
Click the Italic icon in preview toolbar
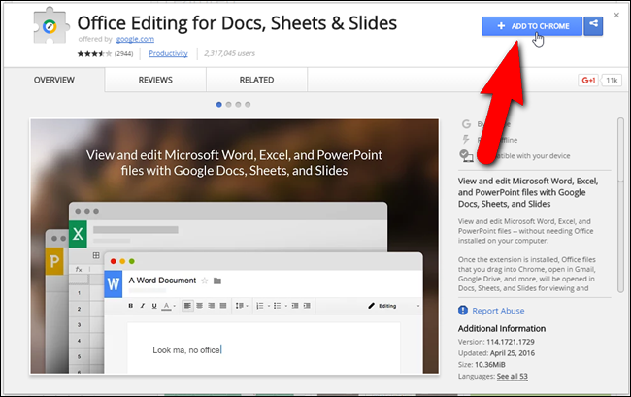142,306
